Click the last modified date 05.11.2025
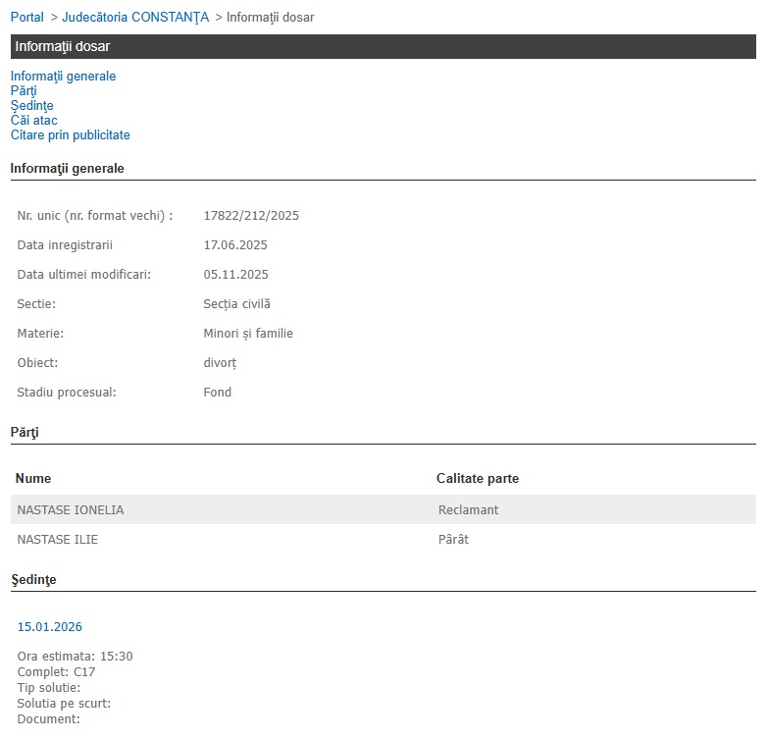 tap(235, 275)
